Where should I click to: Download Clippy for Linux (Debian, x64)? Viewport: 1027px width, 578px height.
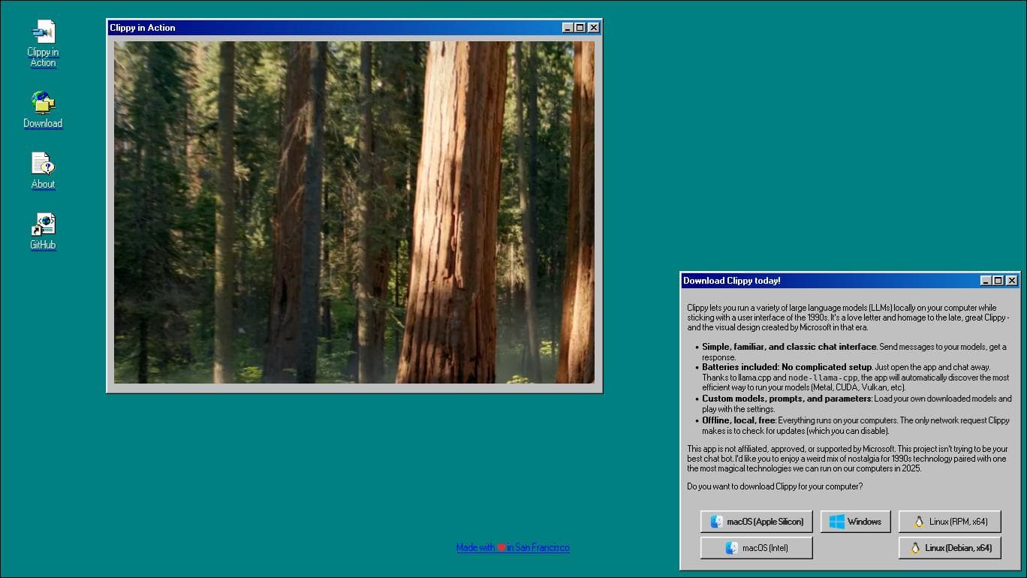point(950,548)
